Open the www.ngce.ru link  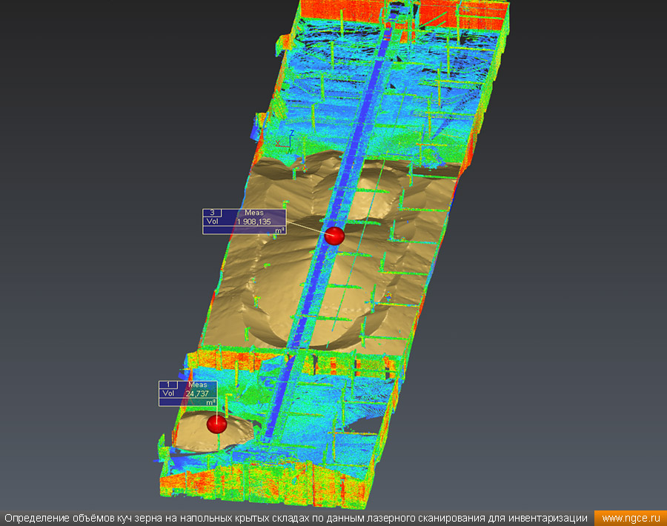click(x=630, y=518)
